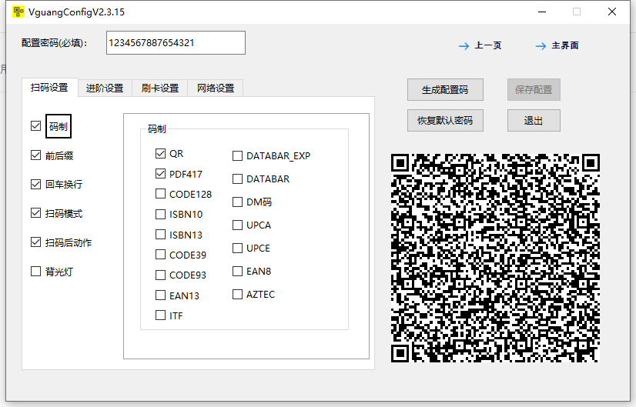Click the 码制 group box title

coord(157,129)
